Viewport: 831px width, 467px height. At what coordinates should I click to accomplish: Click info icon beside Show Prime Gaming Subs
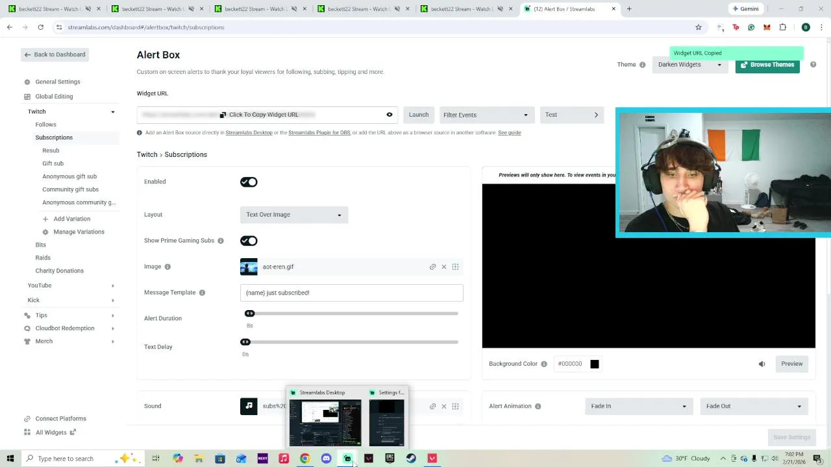(221, 241)
